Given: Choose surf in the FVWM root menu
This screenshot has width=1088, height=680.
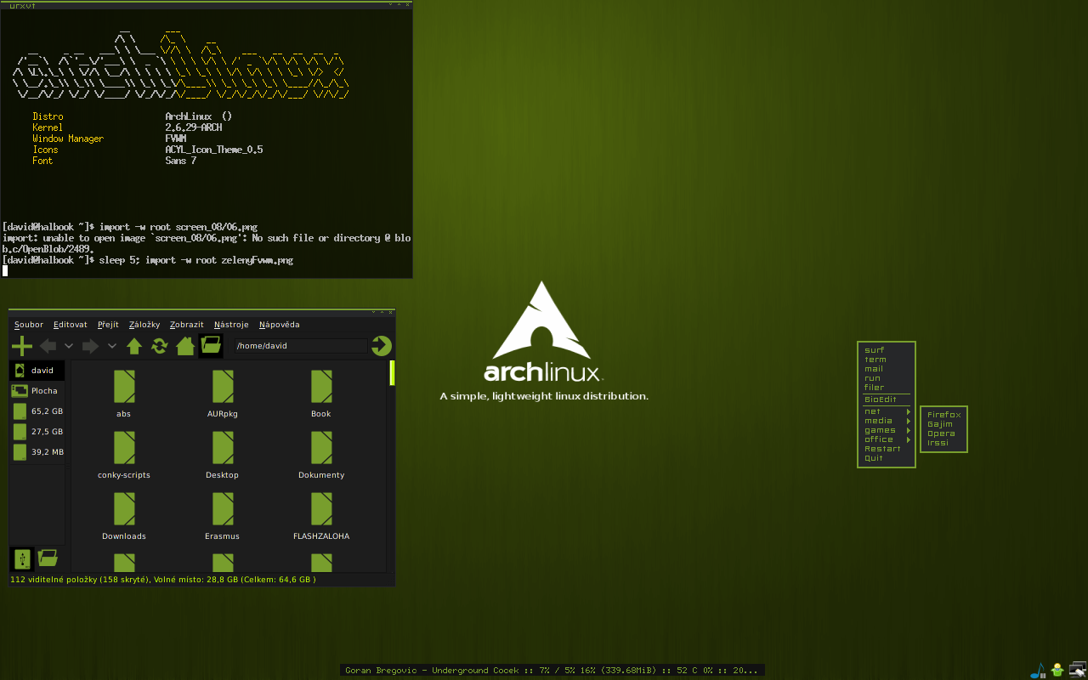Looking at the screenshot, I should 875,350.
